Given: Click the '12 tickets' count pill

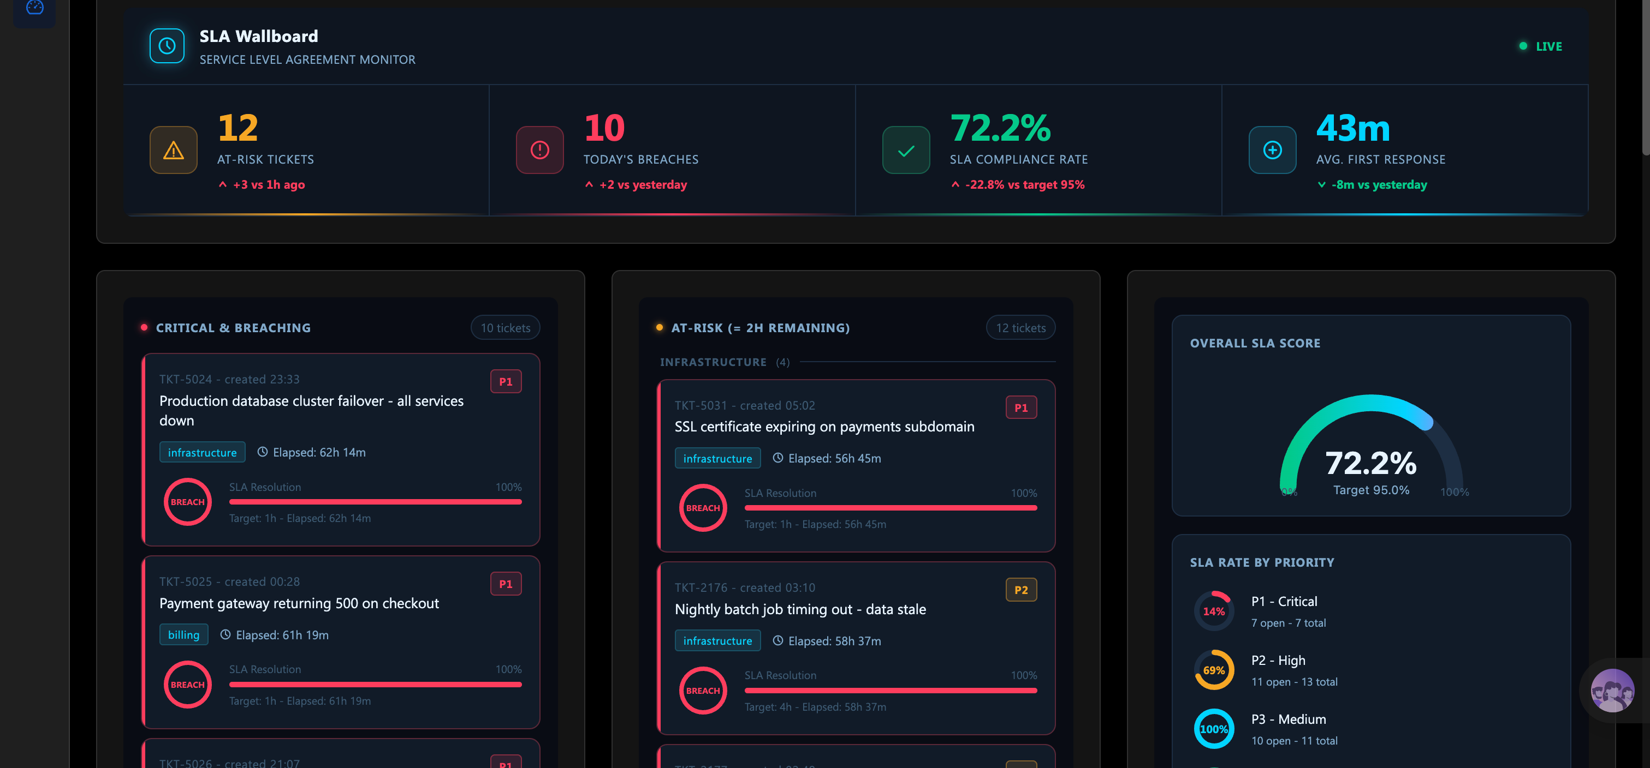Looking at the screenshot, I should pos(1021,328).
